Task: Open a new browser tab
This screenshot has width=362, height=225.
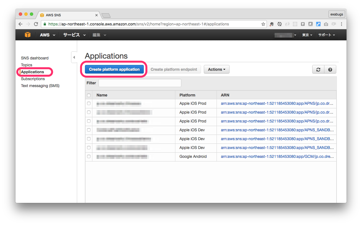Action: (106, 15)
